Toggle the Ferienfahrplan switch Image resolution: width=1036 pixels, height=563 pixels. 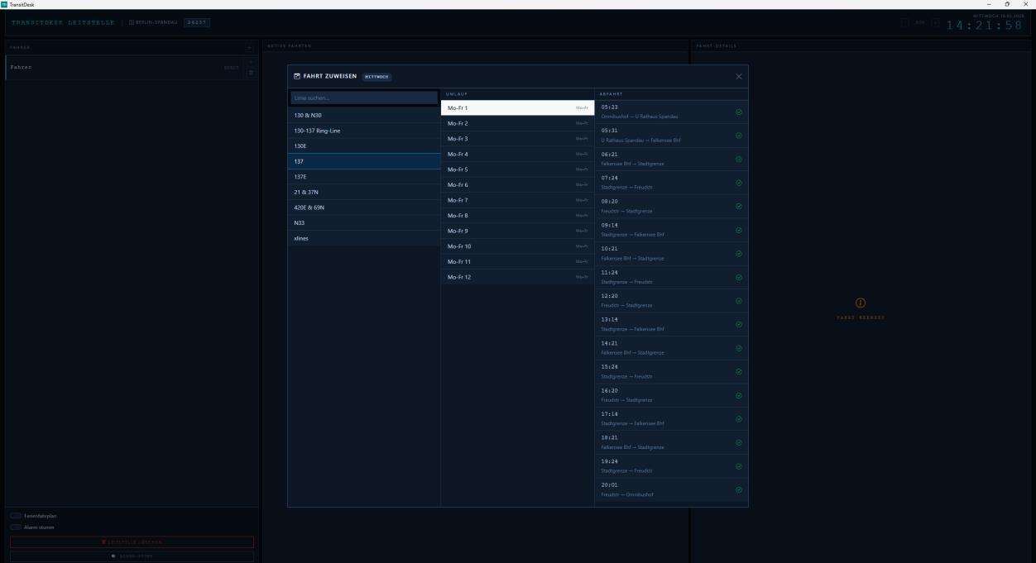[x=16, y=516]
